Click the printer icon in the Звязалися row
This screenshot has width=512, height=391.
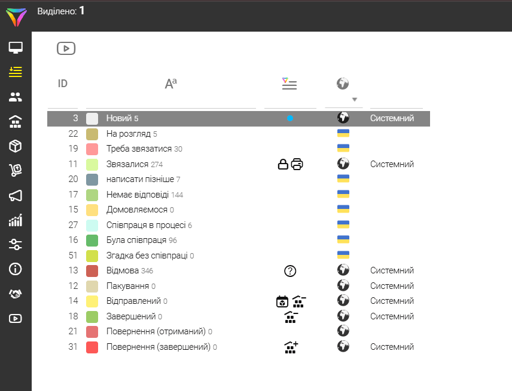point(297,164)
